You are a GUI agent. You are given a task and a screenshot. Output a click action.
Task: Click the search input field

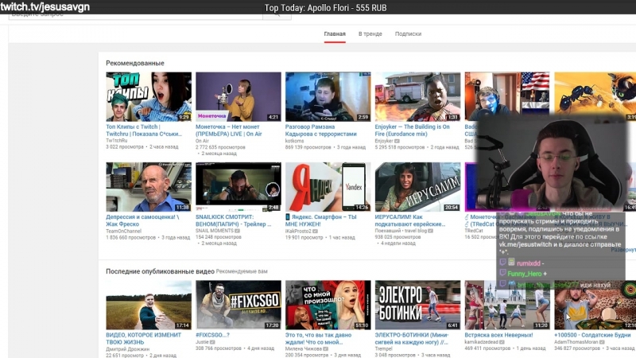point(135,16)
